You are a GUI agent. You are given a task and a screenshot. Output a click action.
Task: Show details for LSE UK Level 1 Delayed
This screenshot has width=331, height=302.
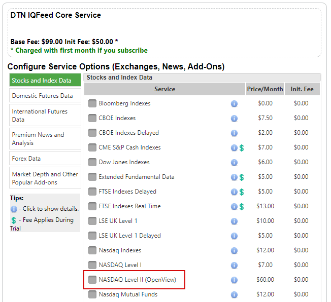point(234,236)
